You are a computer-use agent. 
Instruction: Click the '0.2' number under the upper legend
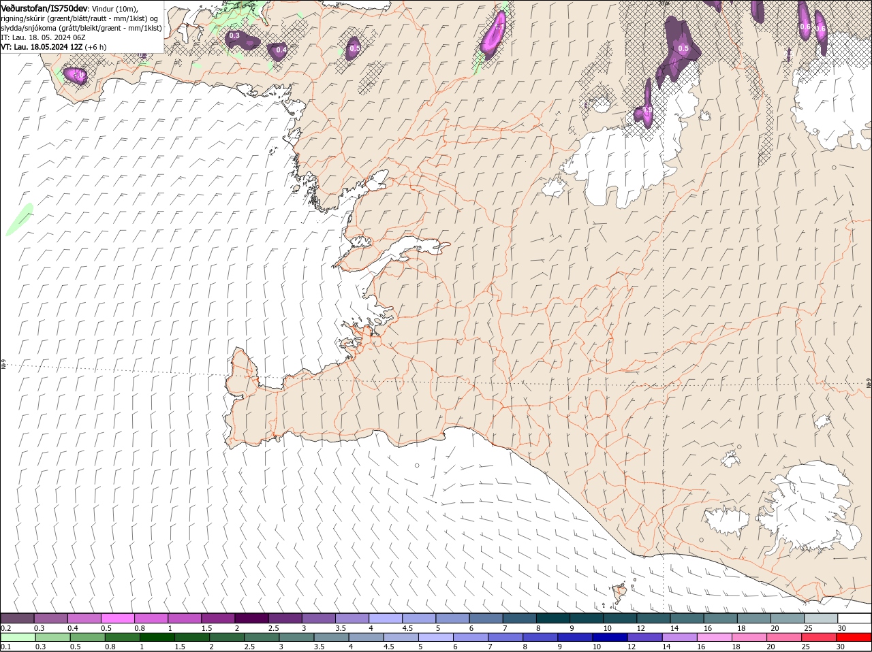[x=5, y=627]
